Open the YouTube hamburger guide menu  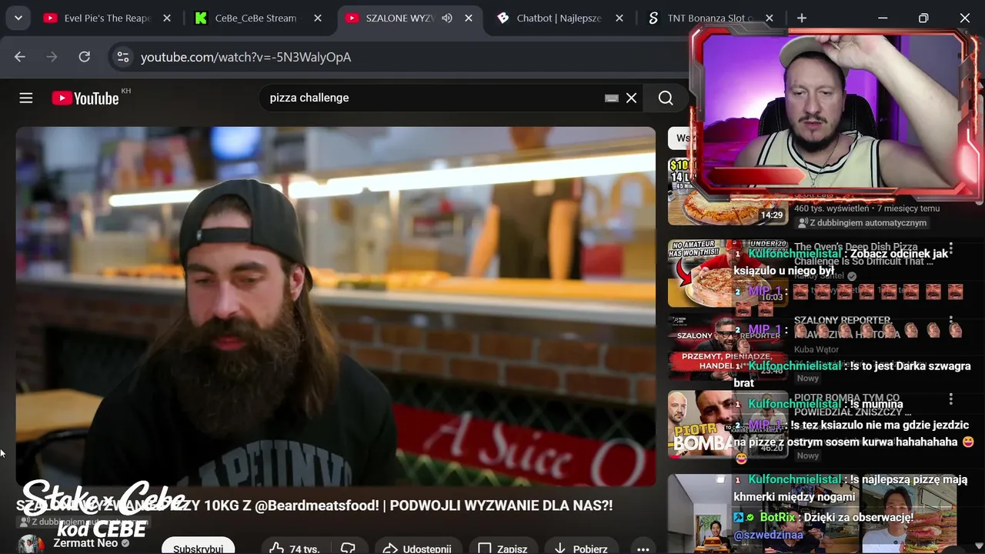(26, 98)
